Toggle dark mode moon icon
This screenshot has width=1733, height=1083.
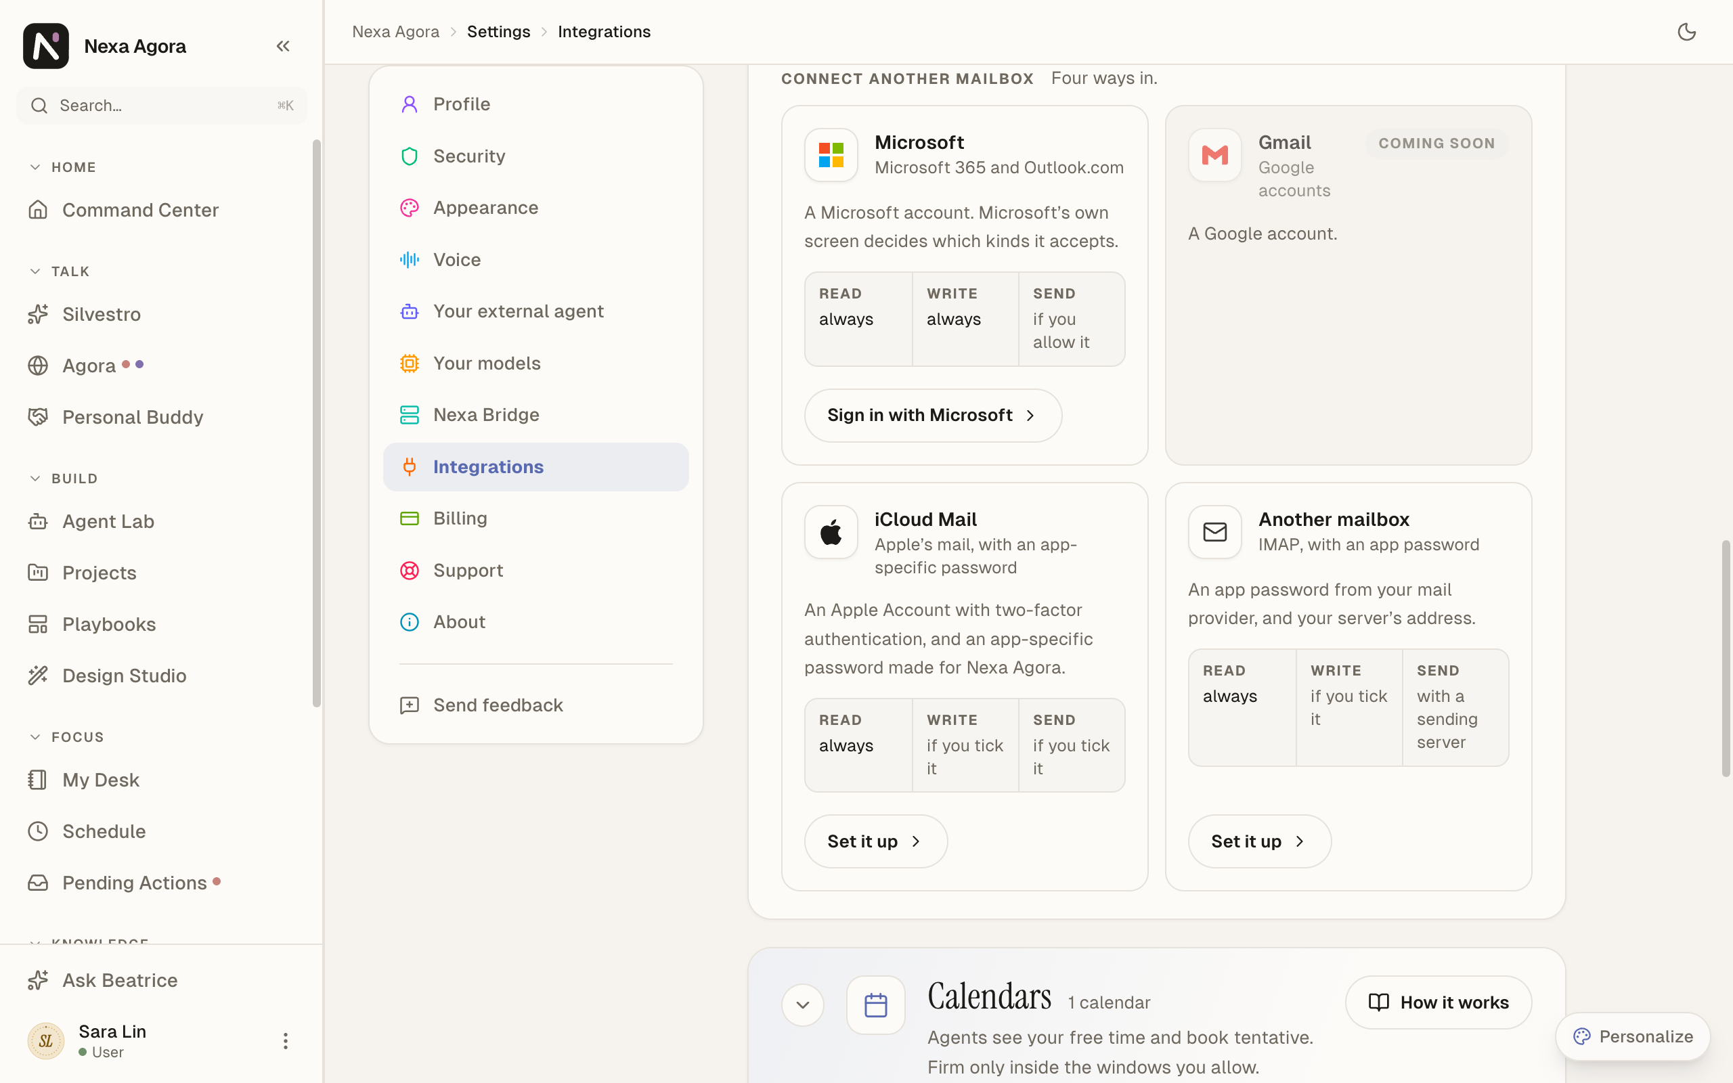(x=1686, y=32)
